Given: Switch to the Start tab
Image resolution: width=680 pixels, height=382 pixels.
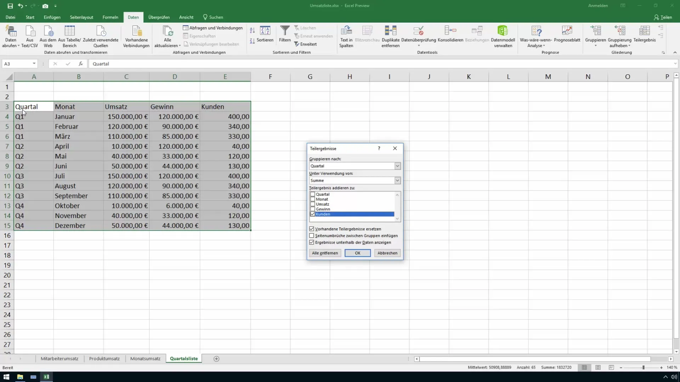Looking at the screenshot, I should (x=30, y=17).
